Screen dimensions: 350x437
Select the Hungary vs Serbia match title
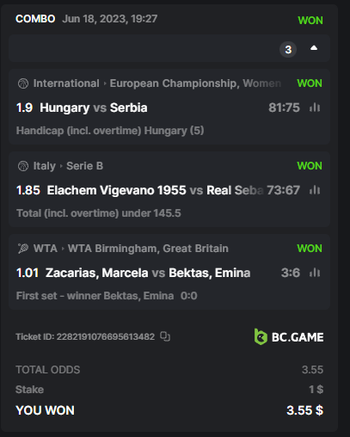point(94,108)
